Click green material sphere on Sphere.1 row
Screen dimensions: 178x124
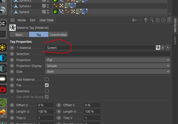click(67, 6)
